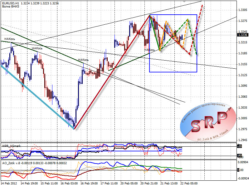Click the 0.00904 scale value in AO panel
The image size is (249, 186).
click(243, 162)
